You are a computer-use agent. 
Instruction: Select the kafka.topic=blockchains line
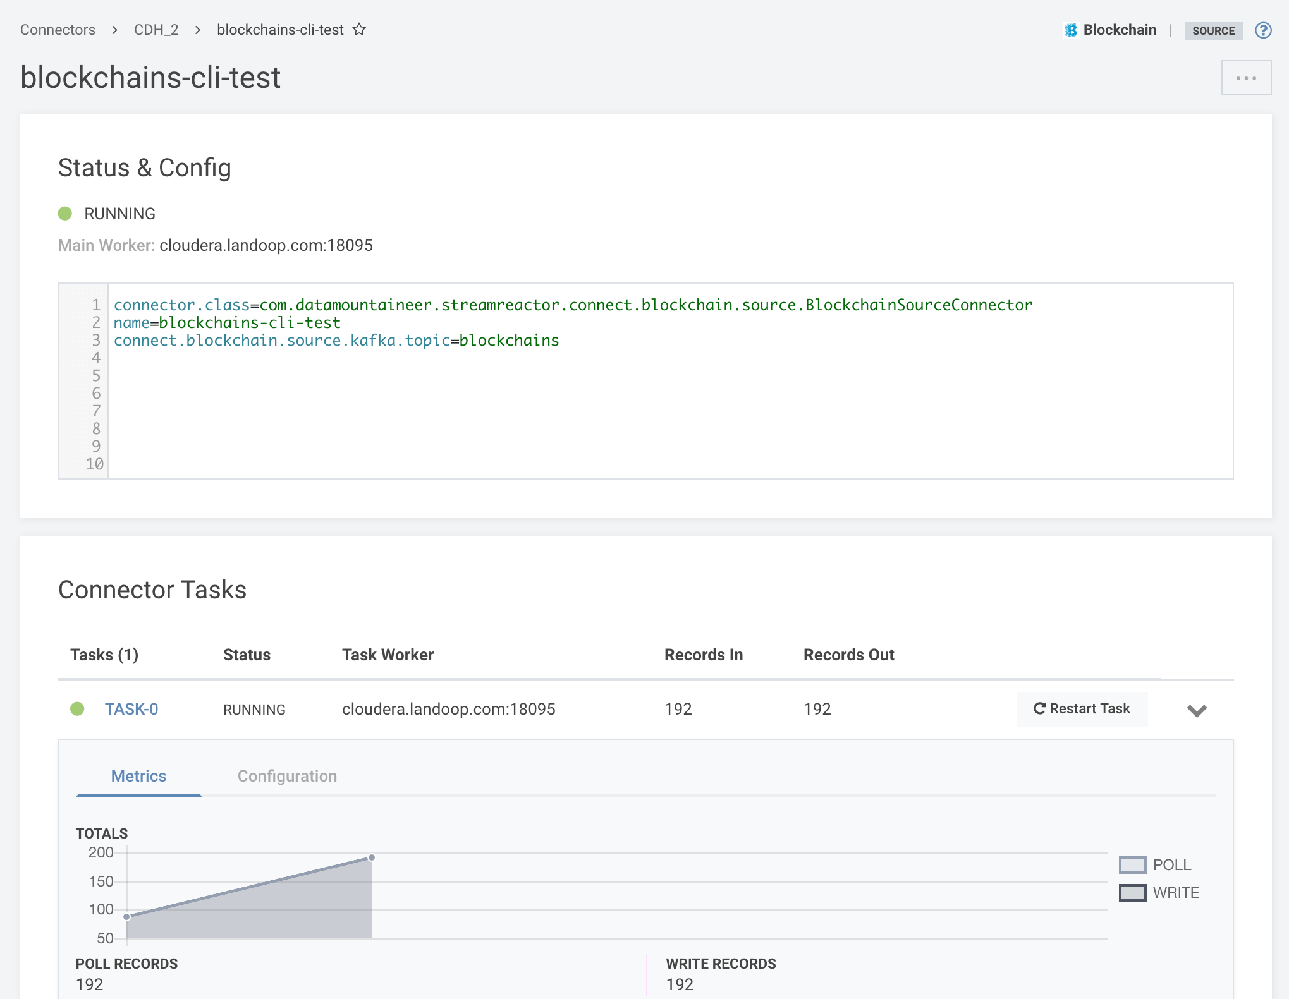336,340
